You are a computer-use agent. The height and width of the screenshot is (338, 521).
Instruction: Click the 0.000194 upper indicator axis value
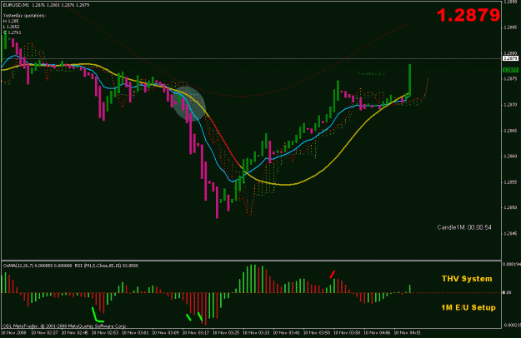pyautogui.click(x=512, y=265)
